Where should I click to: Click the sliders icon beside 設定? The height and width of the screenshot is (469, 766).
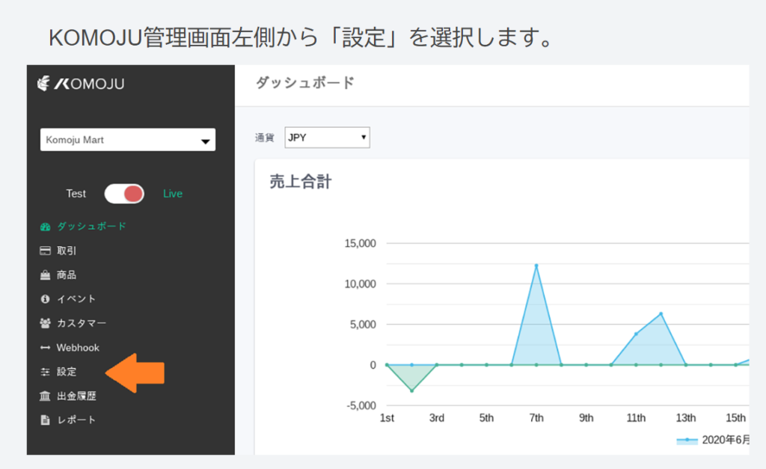[x=45, y=372]
